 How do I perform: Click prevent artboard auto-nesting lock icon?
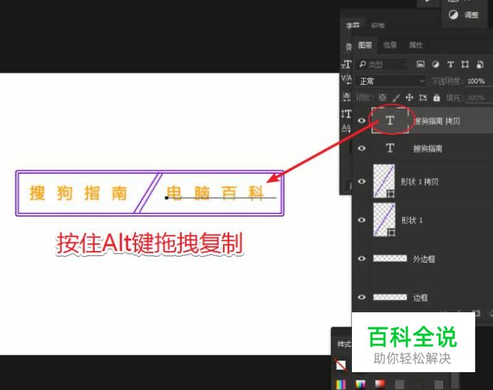point(423,98)
